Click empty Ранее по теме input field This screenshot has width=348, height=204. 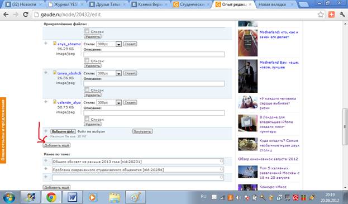coord(138,177)
